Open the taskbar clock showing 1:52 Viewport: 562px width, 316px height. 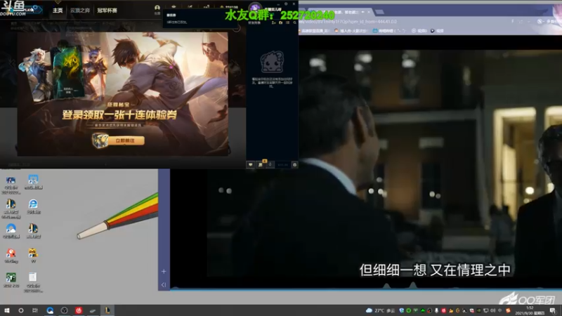coord(530,310)
